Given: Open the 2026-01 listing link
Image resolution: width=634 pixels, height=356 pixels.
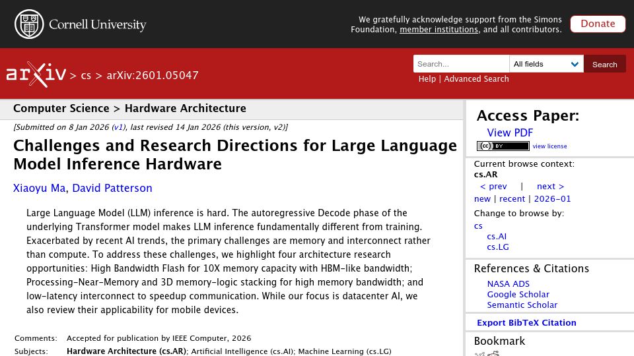Looking at the screenshot, I should 552,198.
